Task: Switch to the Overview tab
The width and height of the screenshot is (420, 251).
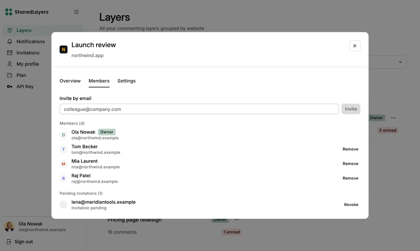Action: 70,81
